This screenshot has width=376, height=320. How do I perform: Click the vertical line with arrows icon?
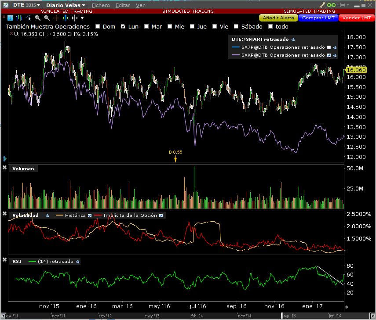[75, 18]
